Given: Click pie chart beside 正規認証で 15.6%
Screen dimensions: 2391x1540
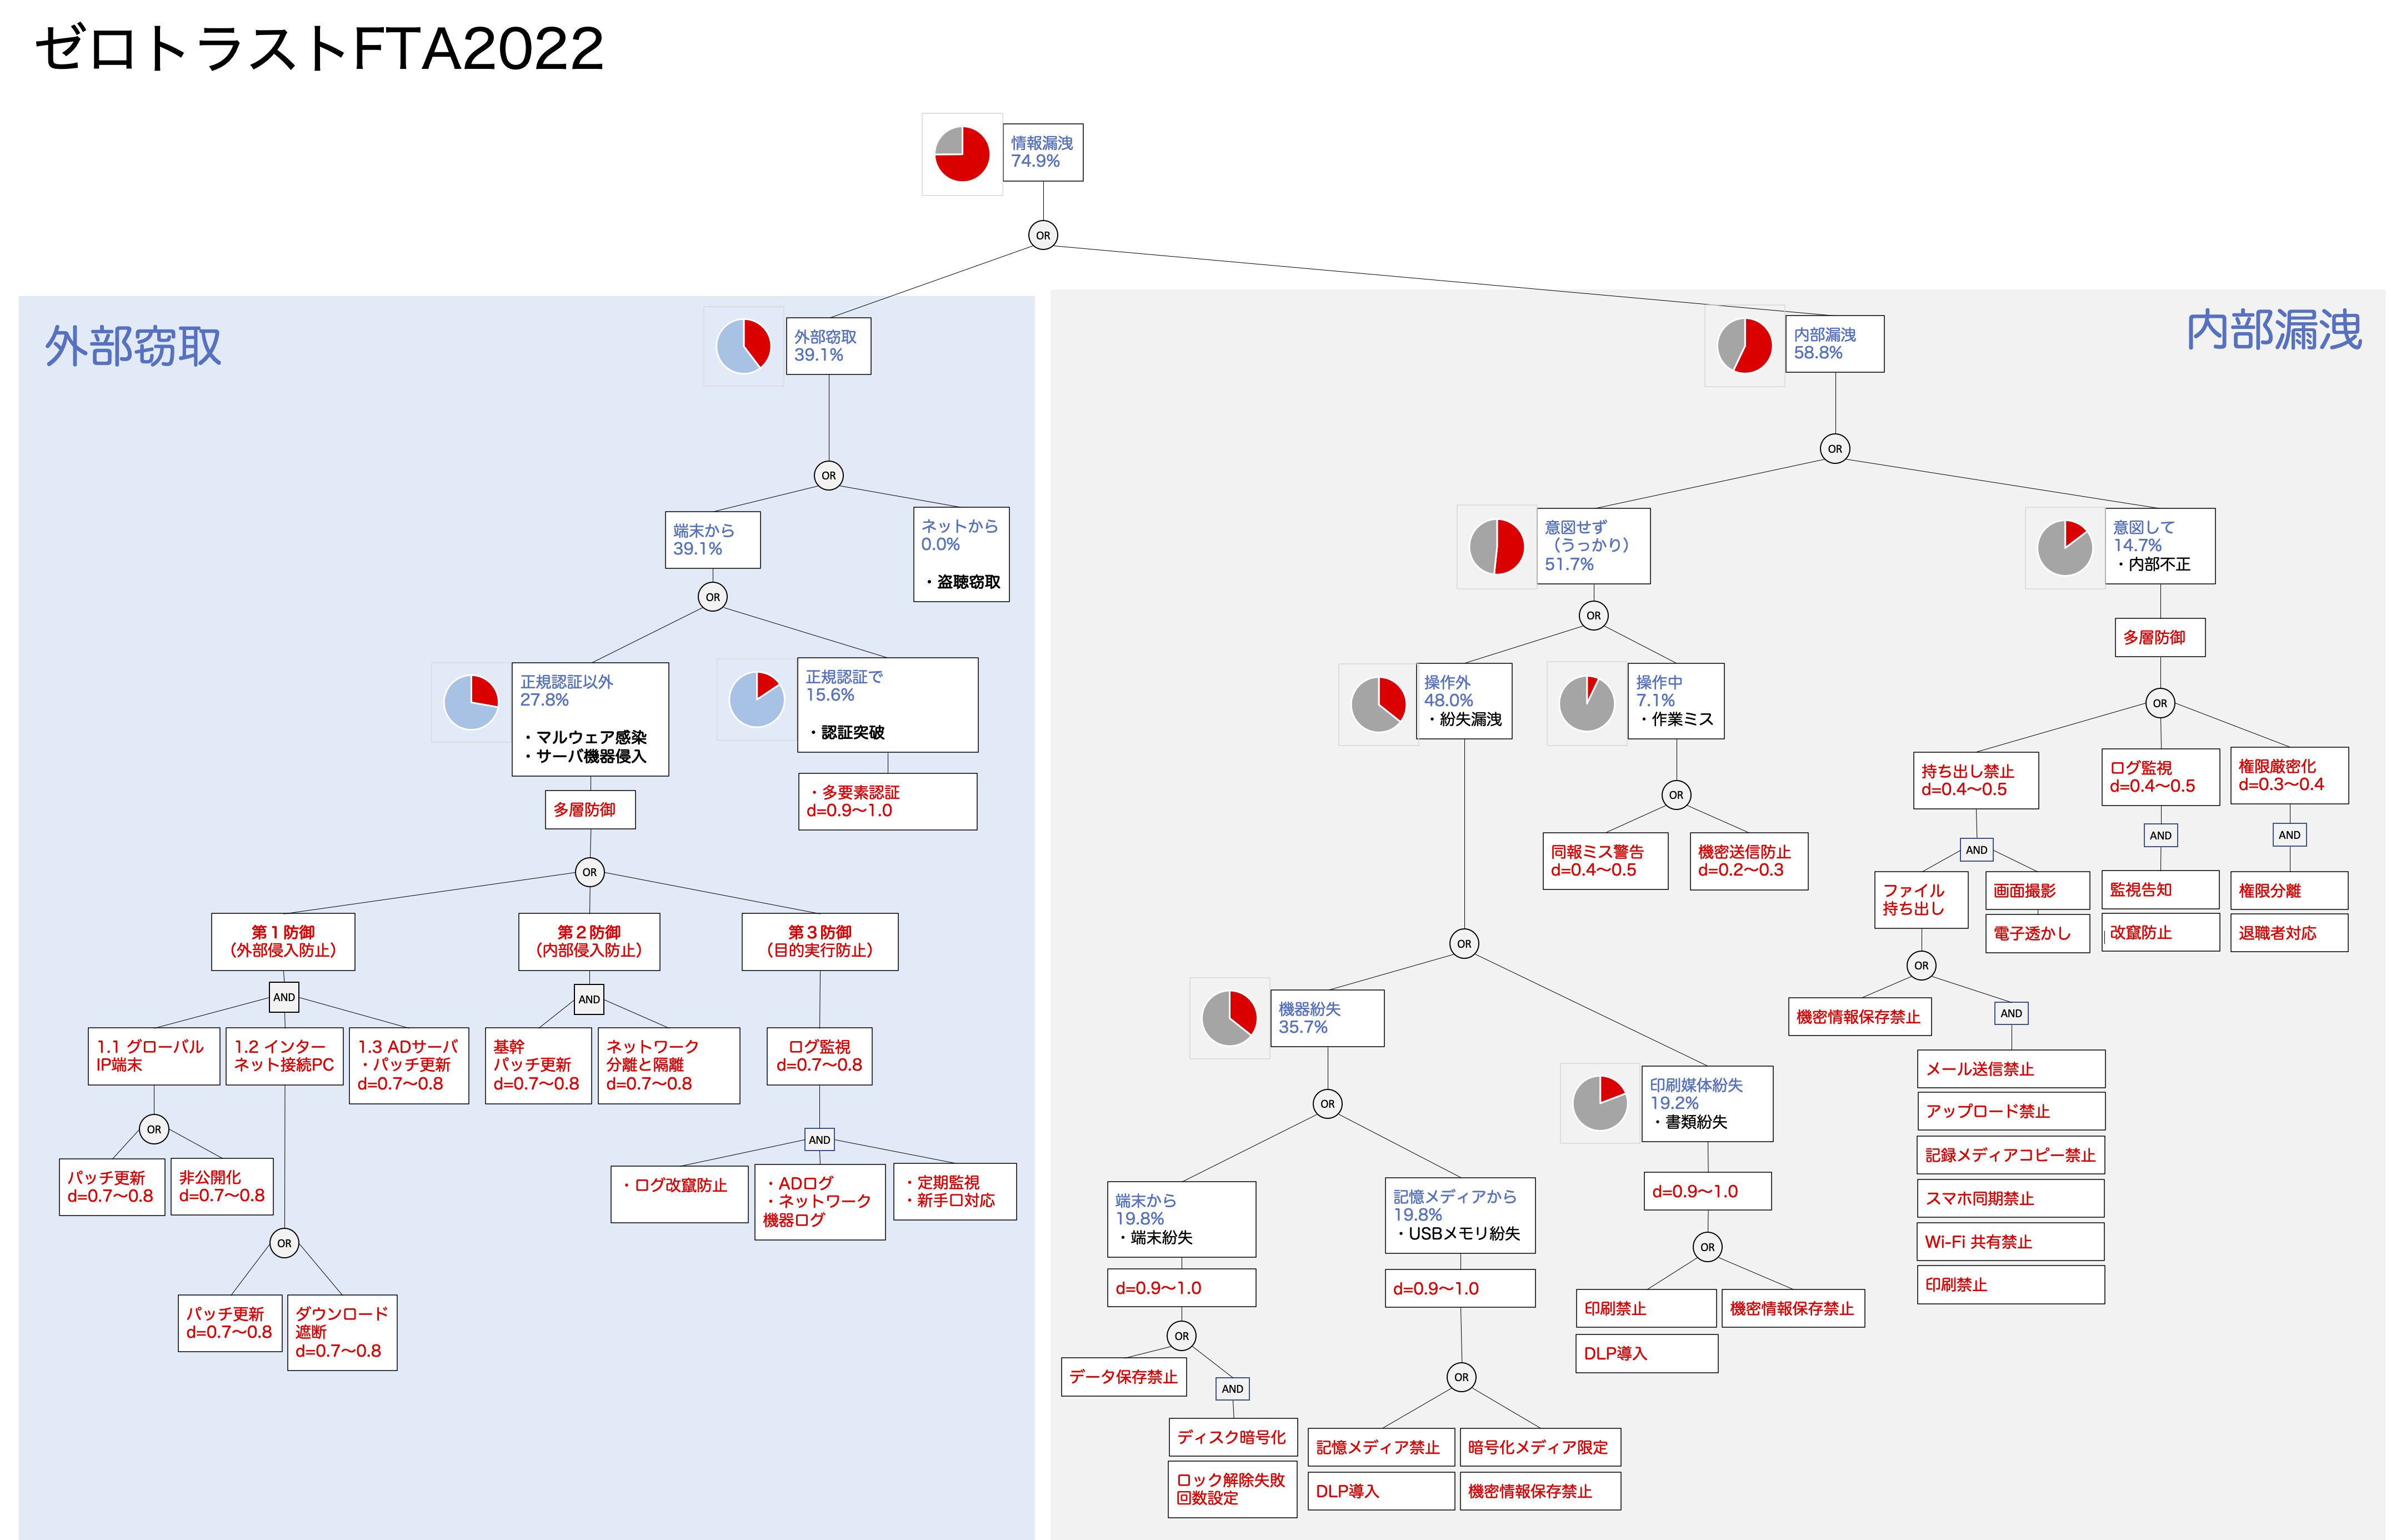Looking at the screenshot, I should tap(756, 699).
